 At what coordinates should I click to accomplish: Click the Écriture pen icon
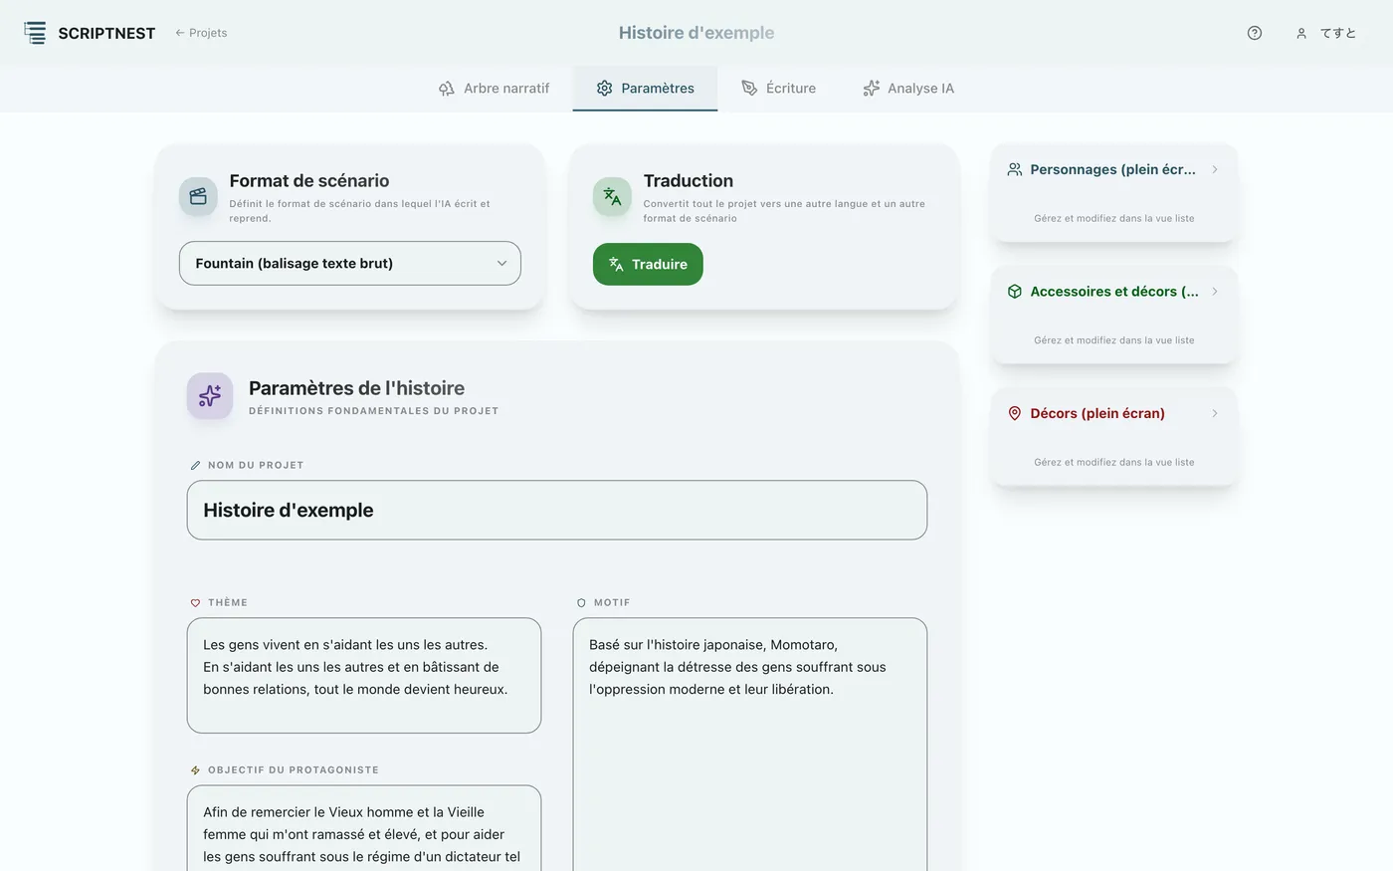coord(749,89)
